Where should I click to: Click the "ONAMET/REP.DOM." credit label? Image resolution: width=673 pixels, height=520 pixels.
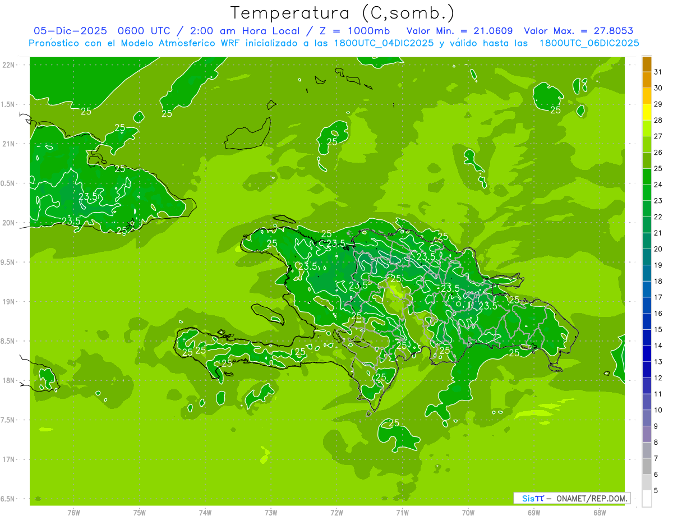(x=592, y=498)
